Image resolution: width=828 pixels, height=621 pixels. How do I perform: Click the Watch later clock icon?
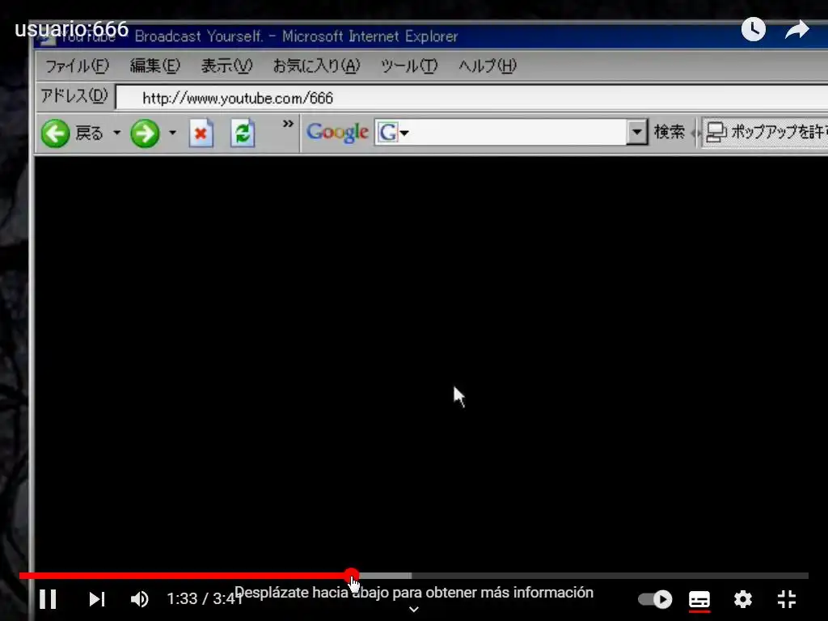click(754, 29)
